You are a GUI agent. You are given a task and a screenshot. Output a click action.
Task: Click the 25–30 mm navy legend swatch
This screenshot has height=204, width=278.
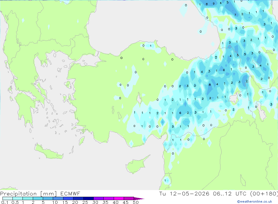click(88, 198)
